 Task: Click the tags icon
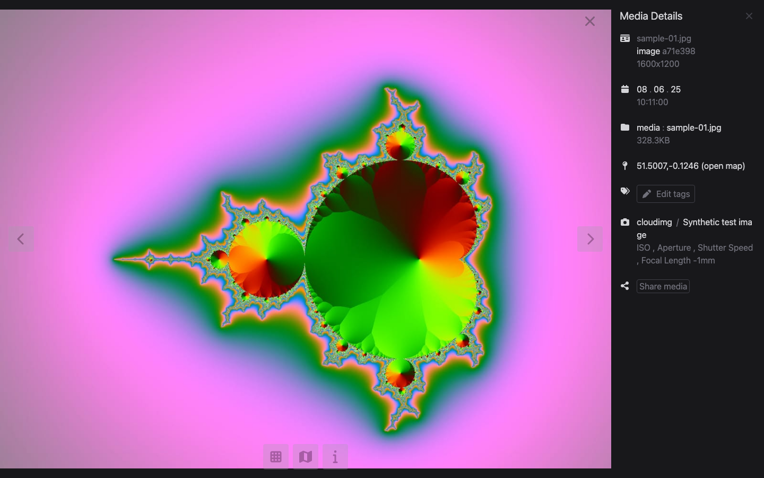click(x=625, y=191)
